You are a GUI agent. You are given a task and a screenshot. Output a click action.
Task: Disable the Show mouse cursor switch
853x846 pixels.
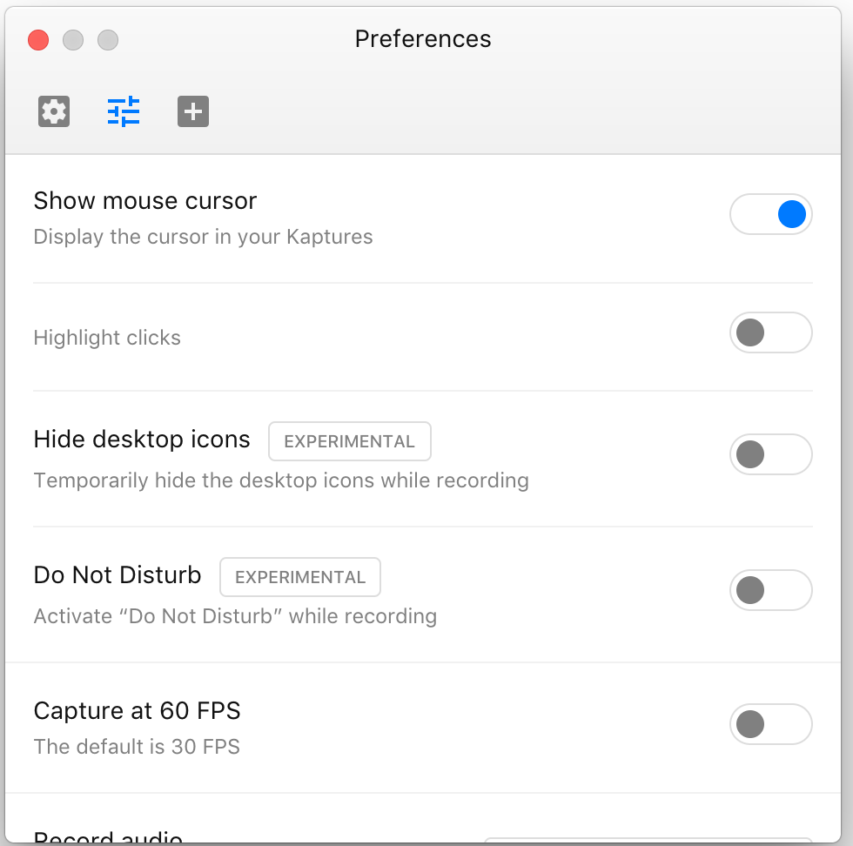point(771,214)
